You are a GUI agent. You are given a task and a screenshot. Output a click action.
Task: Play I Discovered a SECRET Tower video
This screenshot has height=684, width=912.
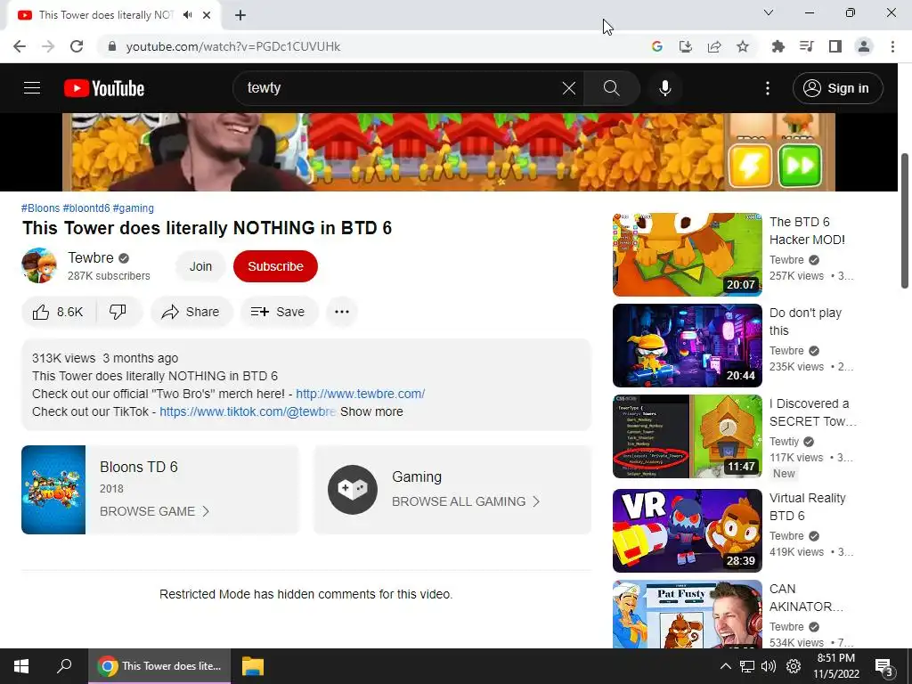point(687,436)
